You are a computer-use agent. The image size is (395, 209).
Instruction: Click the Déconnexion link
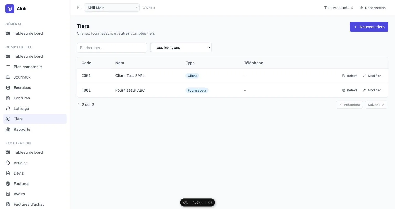[x=373, y=8]
